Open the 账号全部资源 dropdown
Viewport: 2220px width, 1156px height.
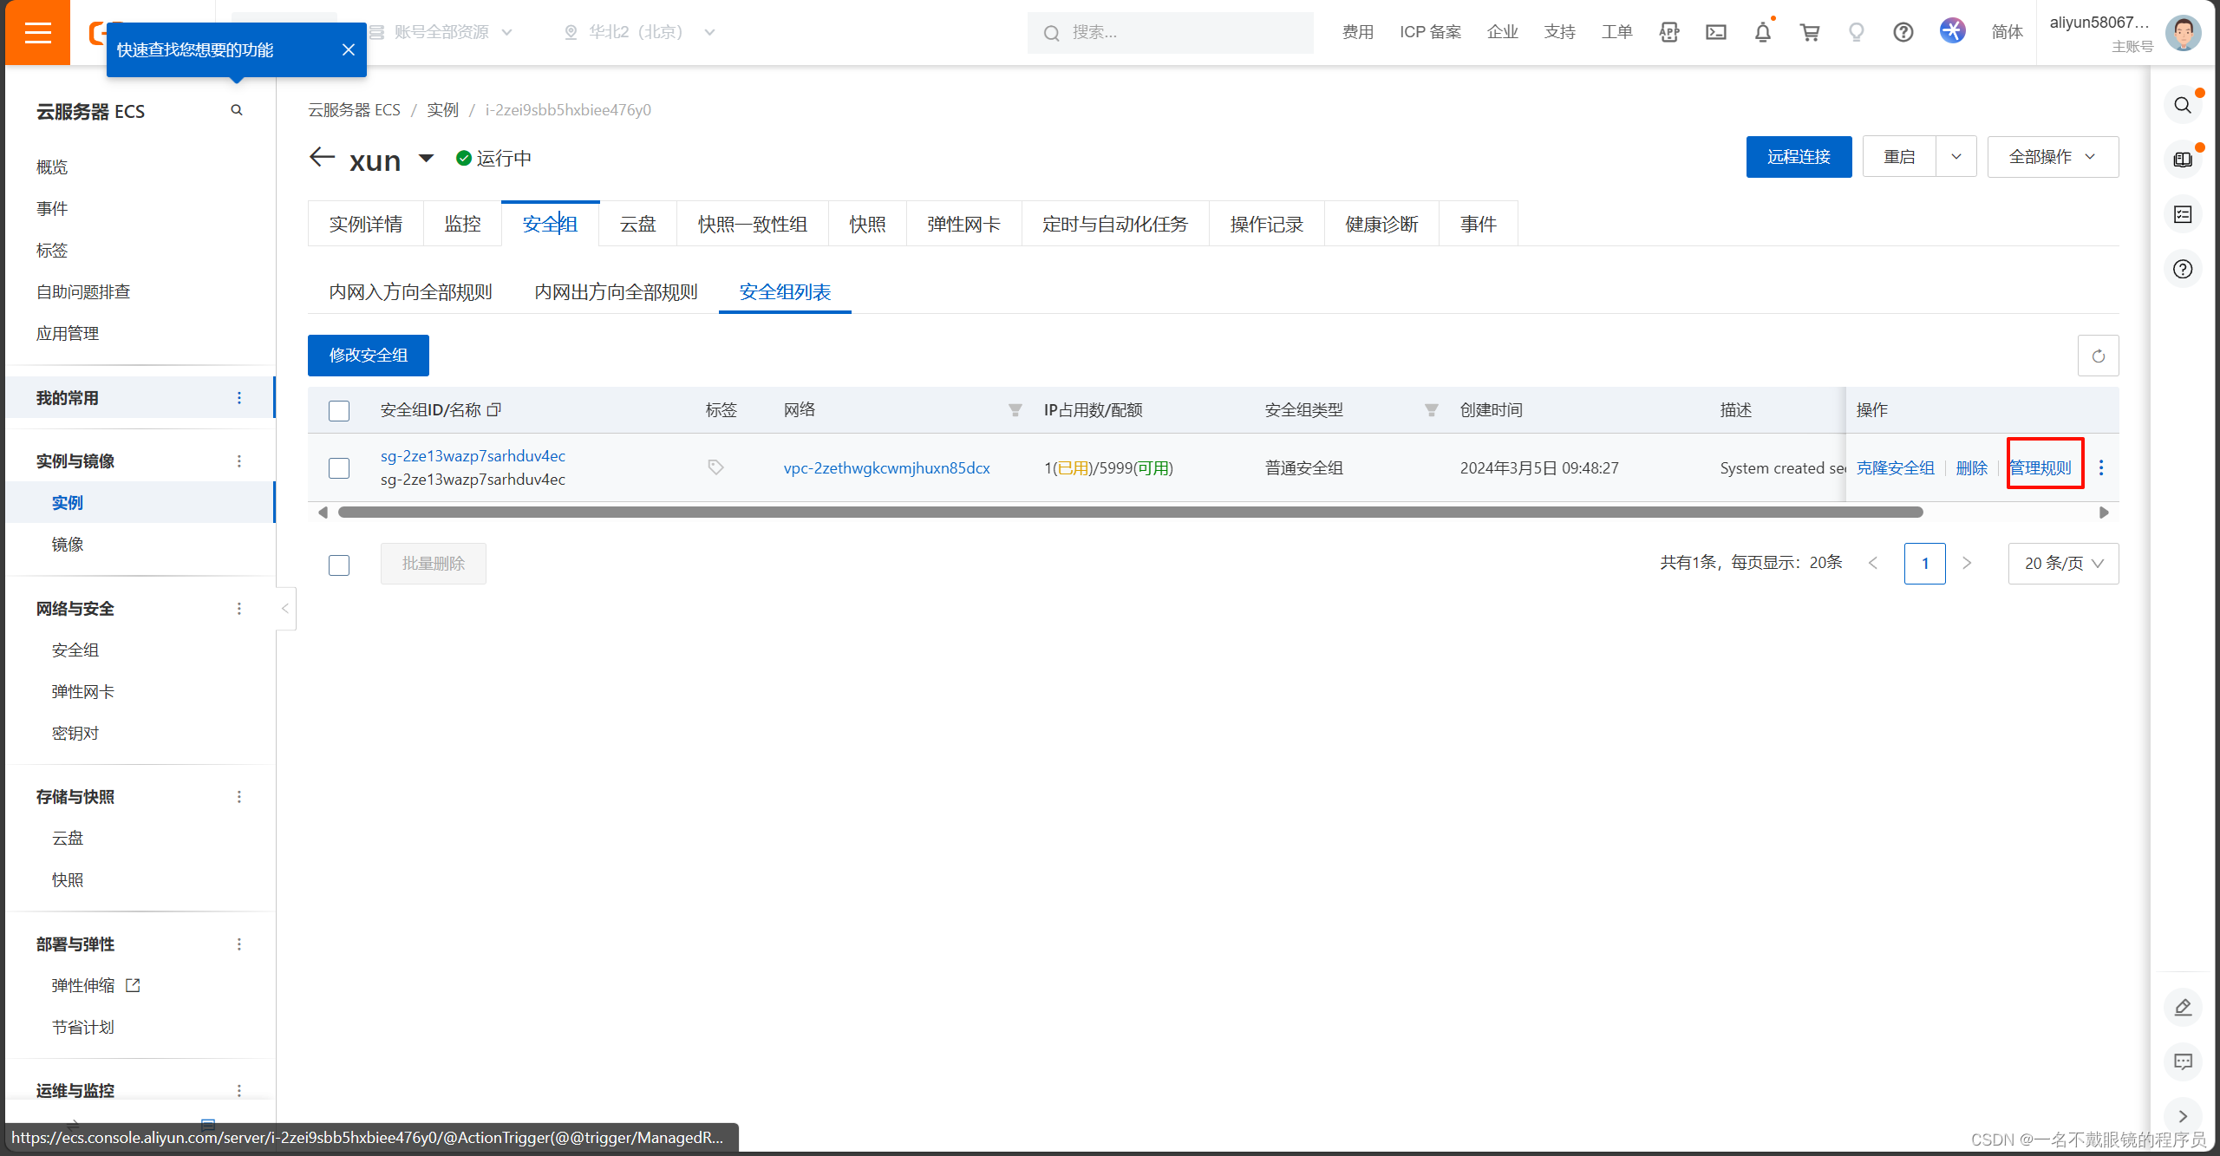441,32
